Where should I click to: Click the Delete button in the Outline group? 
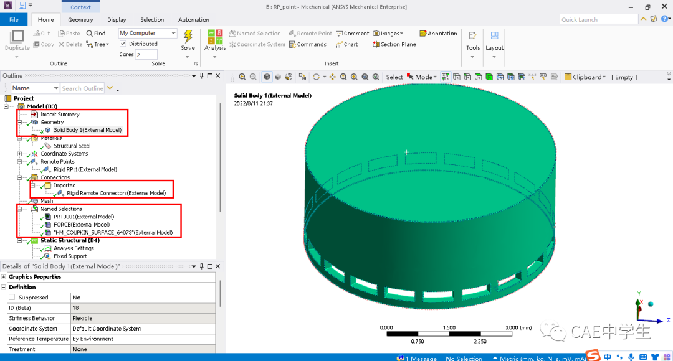[x=70, y=44]
